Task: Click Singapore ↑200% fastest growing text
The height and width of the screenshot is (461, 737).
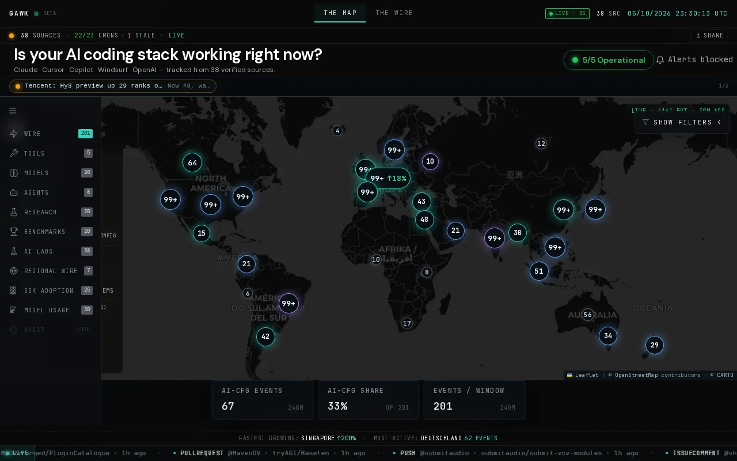Action: click(328, 439)
